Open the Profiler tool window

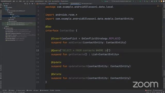tap(58, 90)
